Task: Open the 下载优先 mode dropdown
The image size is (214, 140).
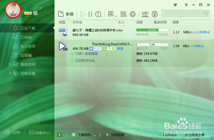Action: coord(83,135)
